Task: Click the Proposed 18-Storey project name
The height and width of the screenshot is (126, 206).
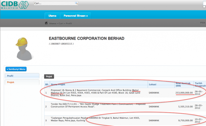Action: coord(95,93)
